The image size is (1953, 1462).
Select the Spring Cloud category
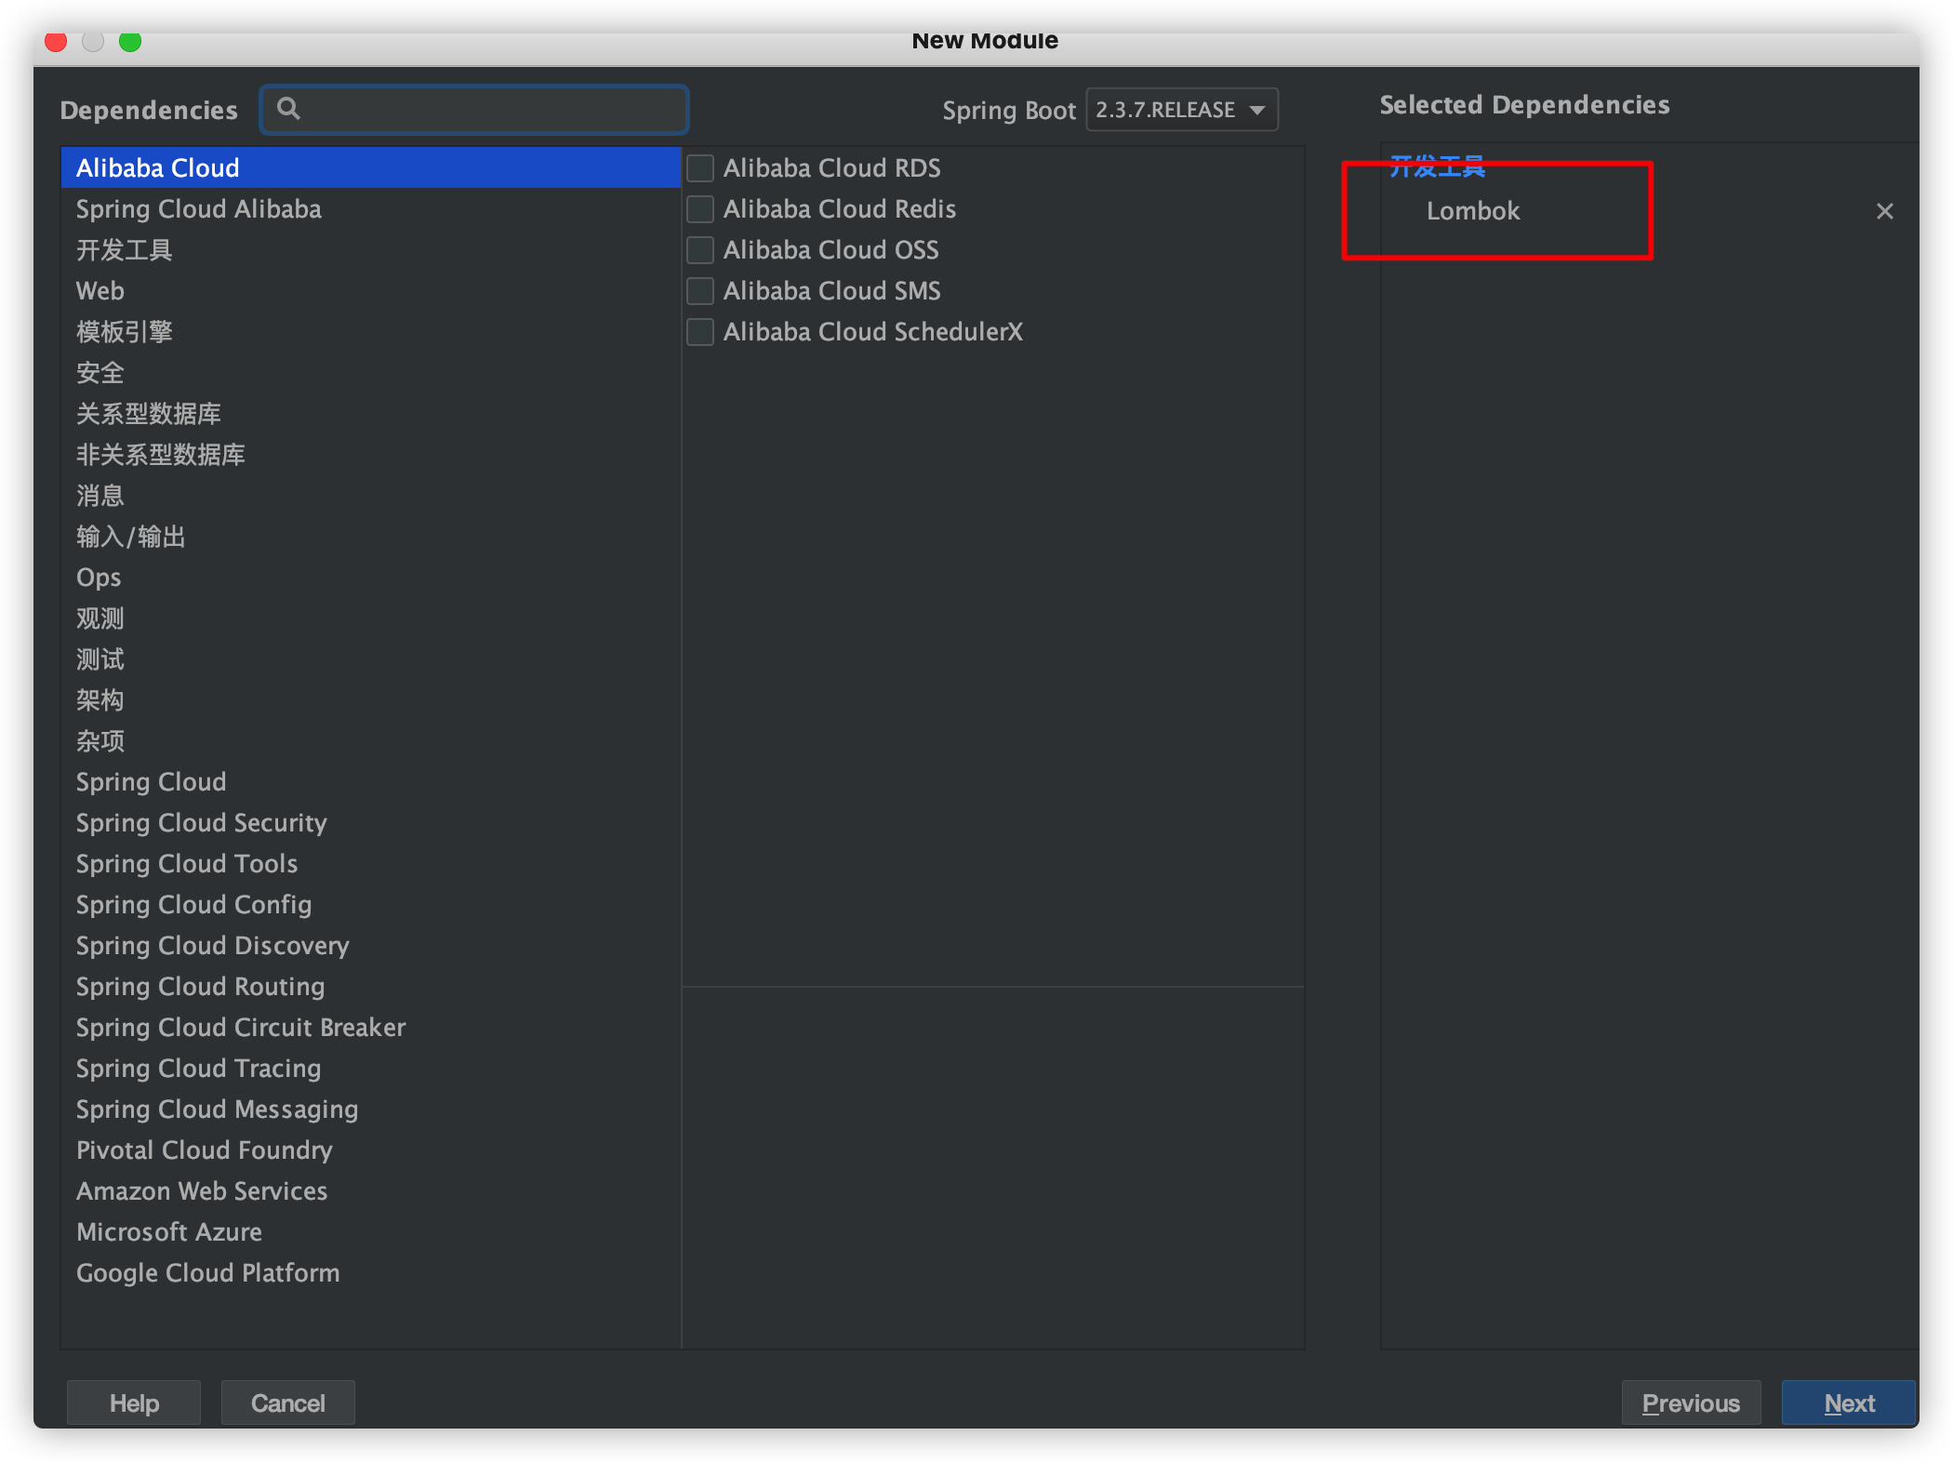click(370, 781)
